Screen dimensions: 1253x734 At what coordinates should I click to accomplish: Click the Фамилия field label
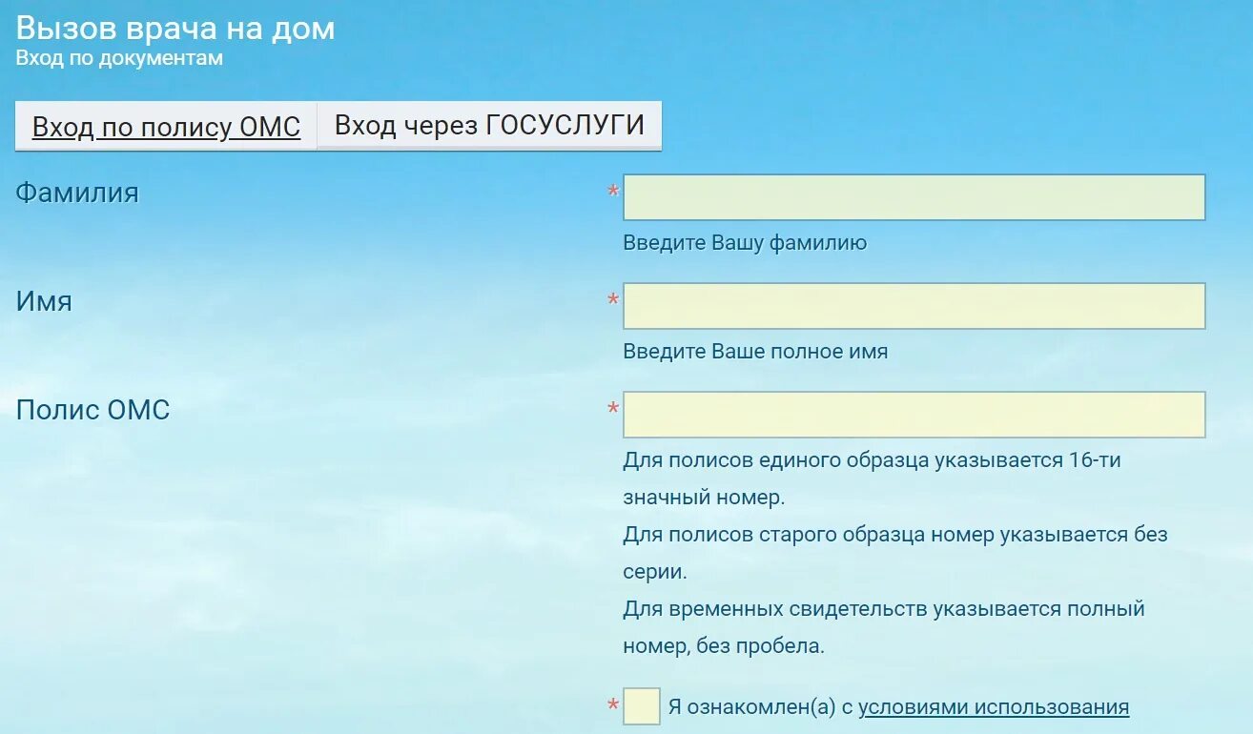pyautogui.click(x=77, y=193)
